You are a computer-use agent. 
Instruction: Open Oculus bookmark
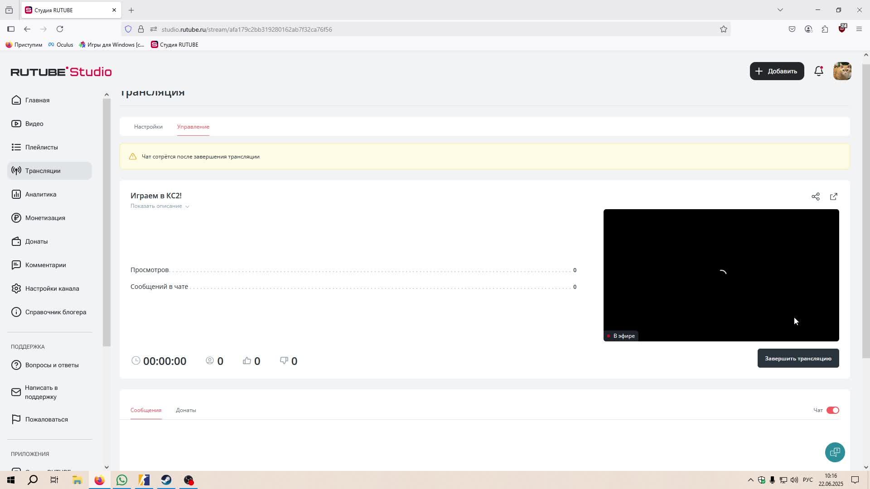coord(61,44)
